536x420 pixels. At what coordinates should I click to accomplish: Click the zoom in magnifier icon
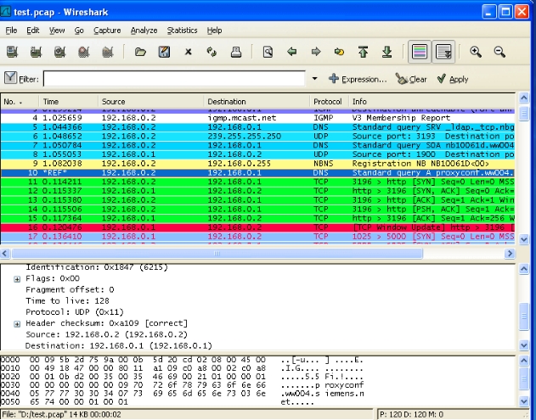click(x=476, y=52)
